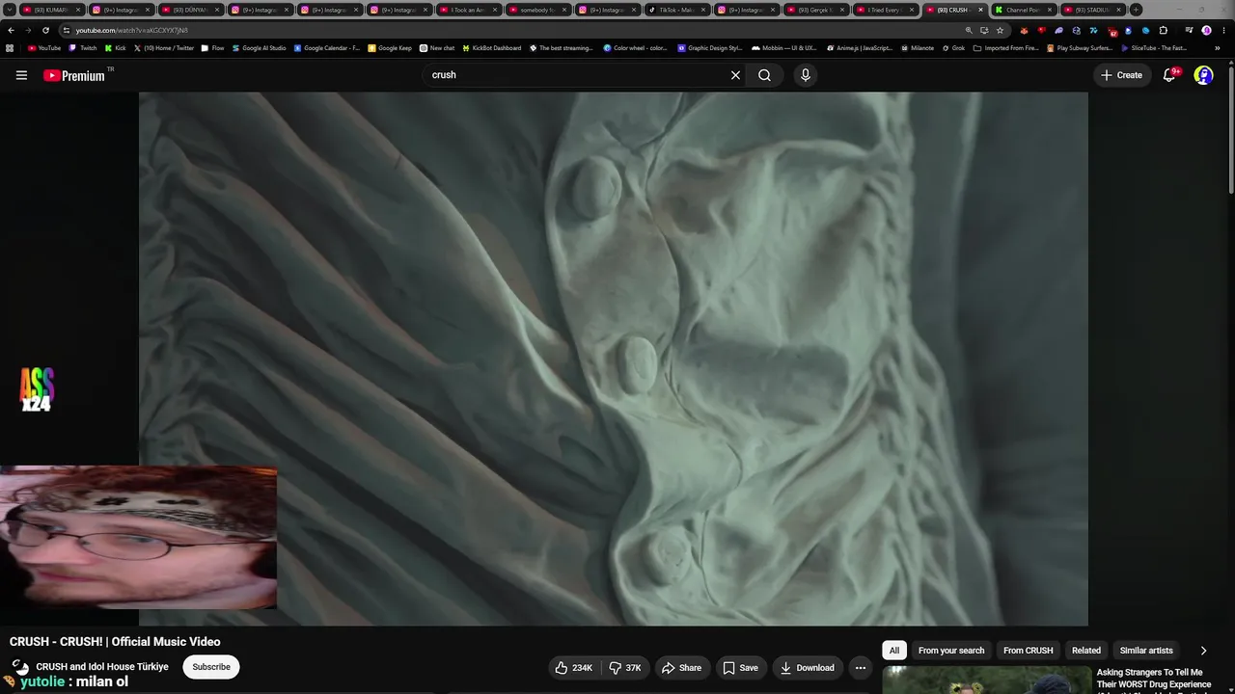The width and height of the screenshot is (1235, 694).
Task: Click the video player to pause
Action: pos(614,359)
